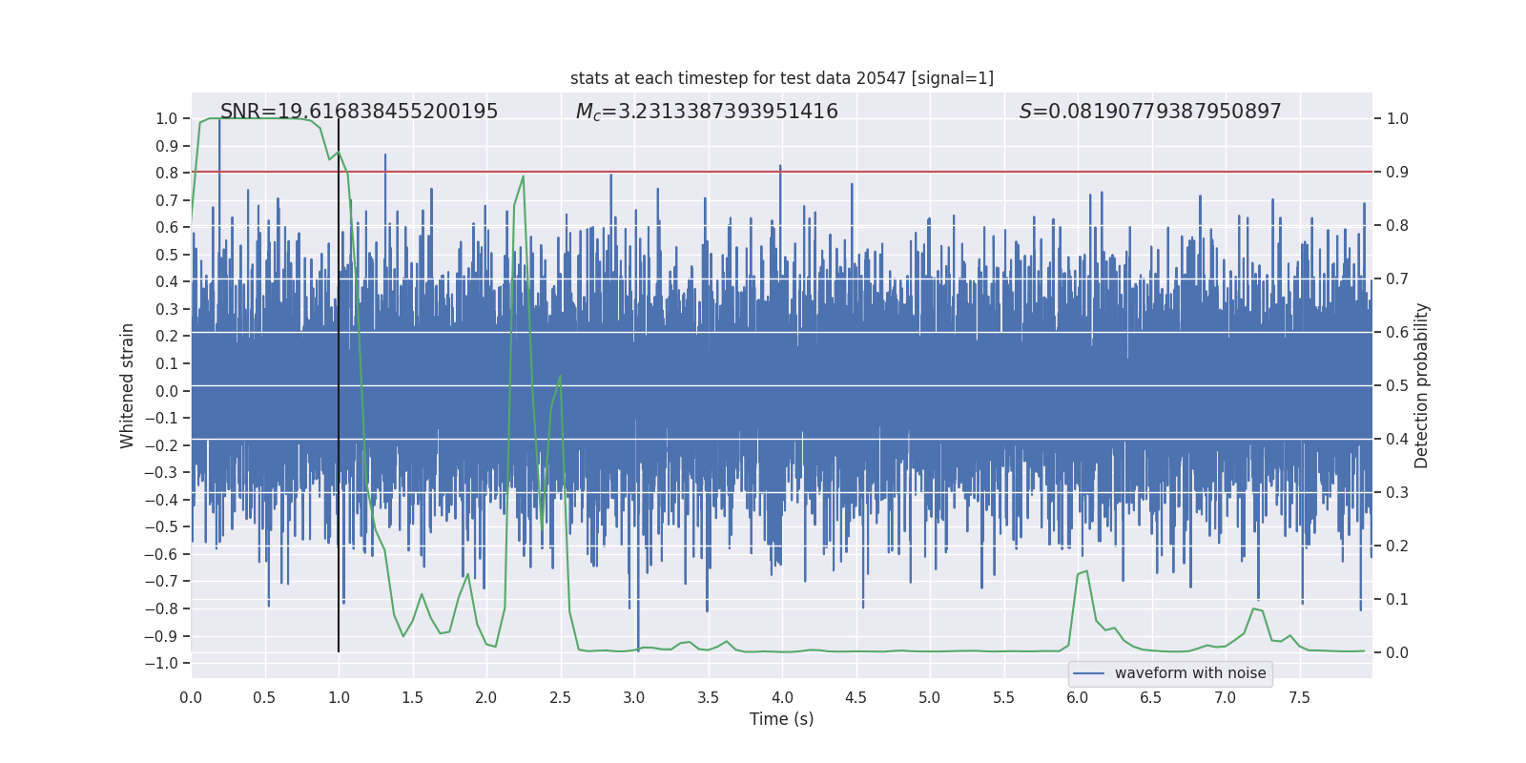Click the 'Whitened strain' y-axis label

click(x=127, y=385)
